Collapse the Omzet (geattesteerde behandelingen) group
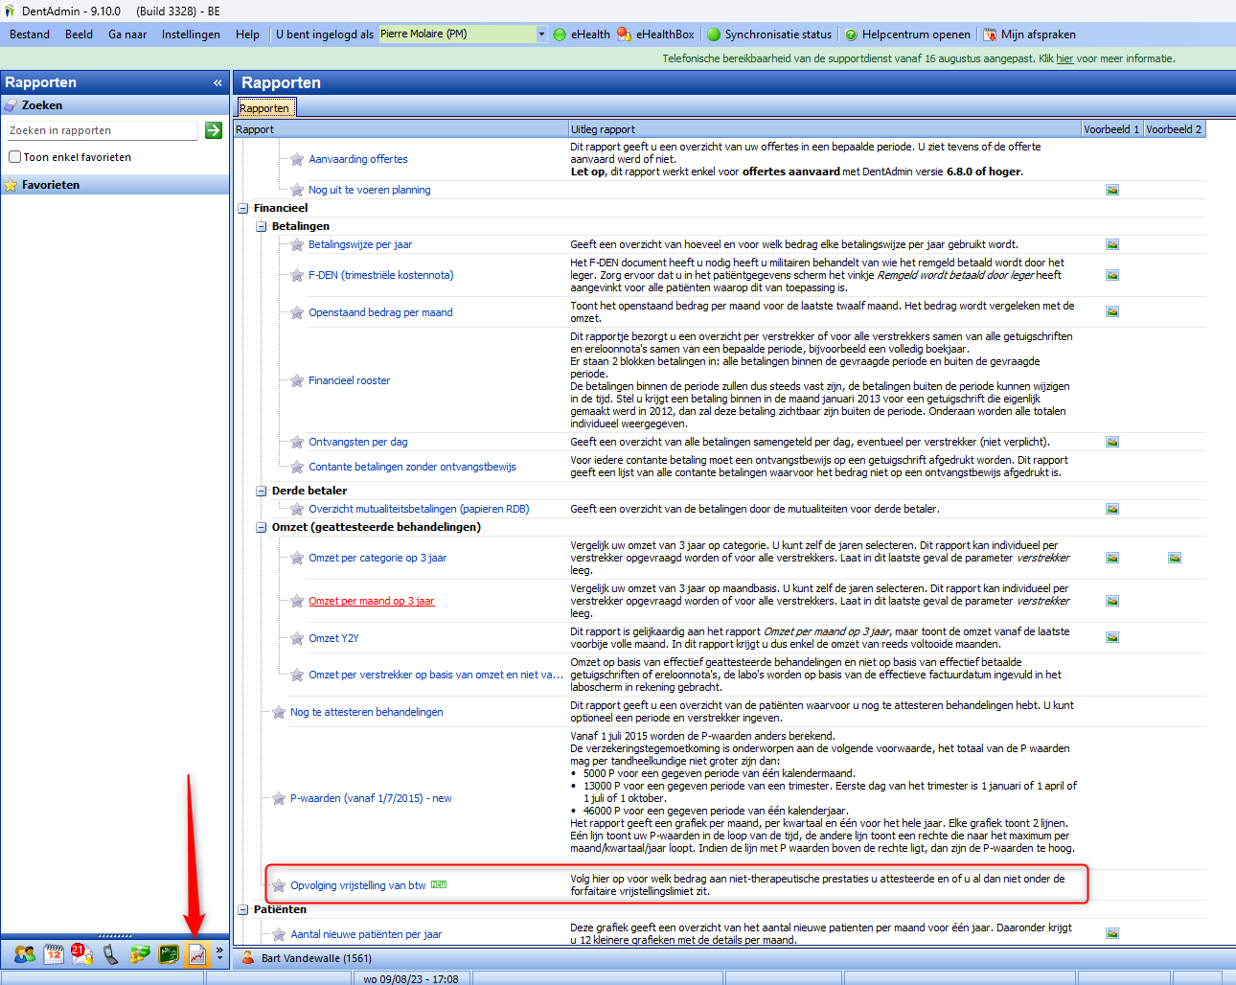 point(262,527)
